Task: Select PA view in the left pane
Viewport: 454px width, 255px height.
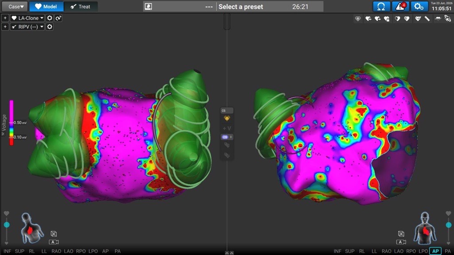Action: tap(117, 251)
